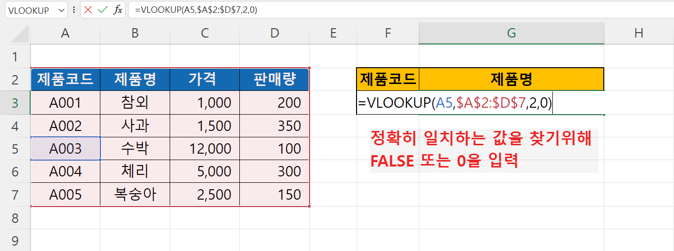Select row 2 header
Screen dimensions: 674x251
coord(15,80)
